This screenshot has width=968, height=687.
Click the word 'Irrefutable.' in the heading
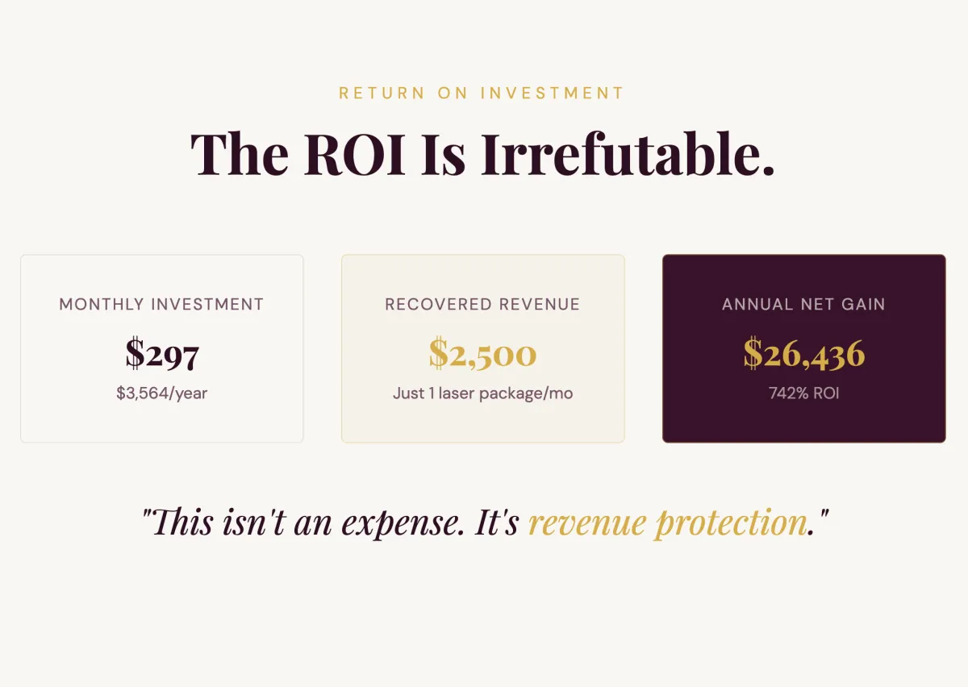(x=628, y=153)
